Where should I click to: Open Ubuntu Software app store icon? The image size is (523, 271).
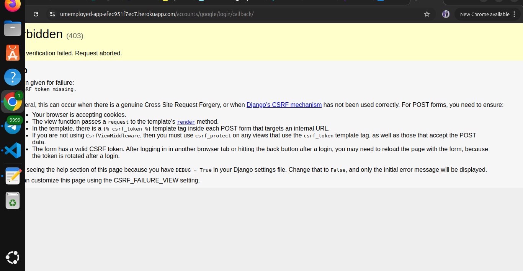(13, 53)
